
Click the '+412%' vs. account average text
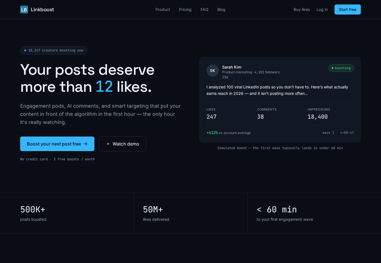229,133
